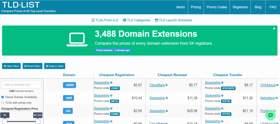Click the SPST25 promo code in .net row
This screenshot has height=124, width=280.
click(226, 101)
